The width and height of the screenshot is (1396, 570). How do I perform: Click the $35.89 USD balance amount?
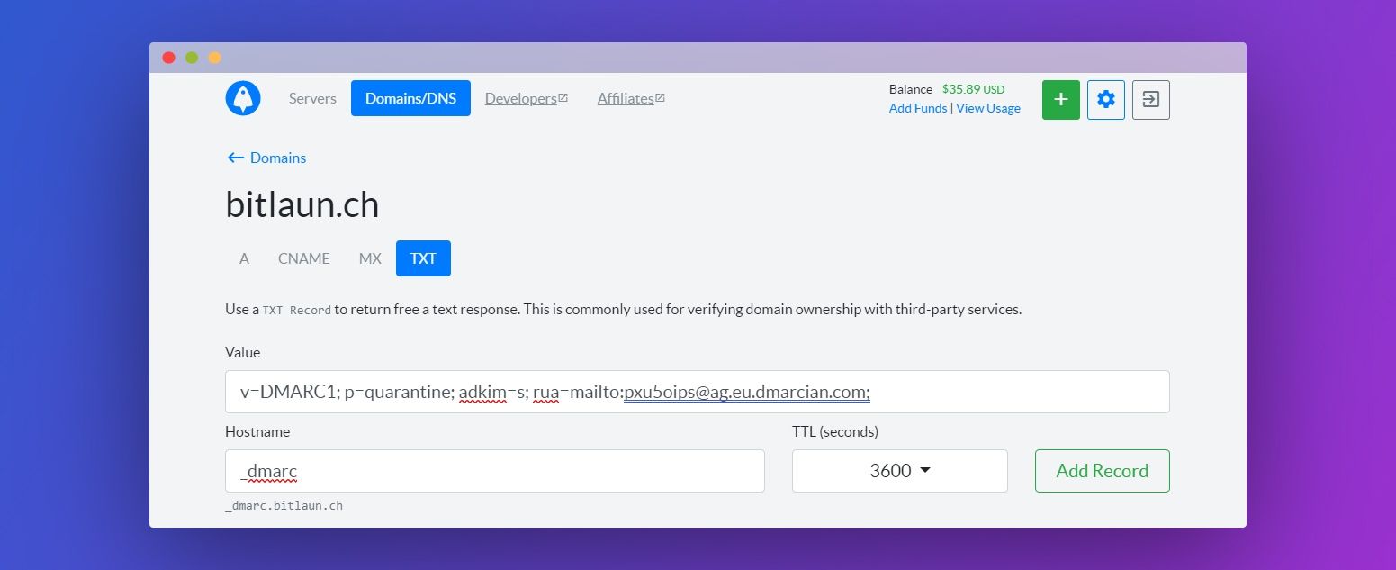[973, 89]
